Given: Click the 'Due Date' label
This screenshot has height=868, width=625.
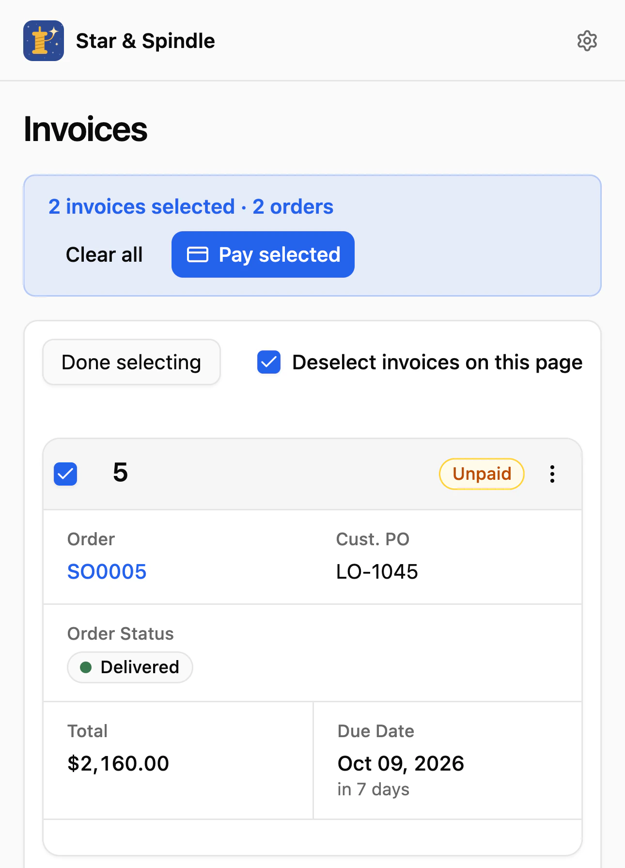Looking at the screenshot, I should click(376, 731).
